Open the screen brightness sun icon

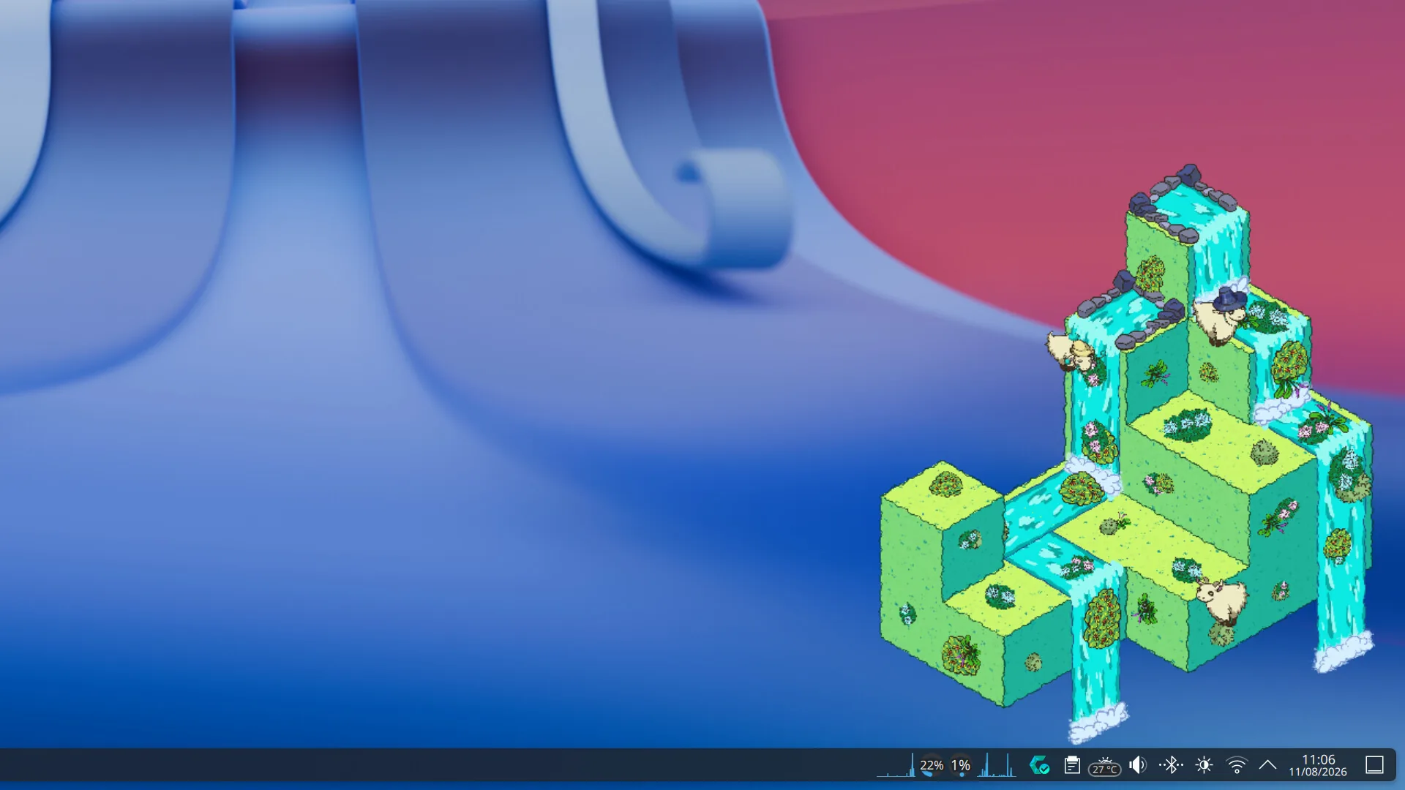coord(1204,765)
